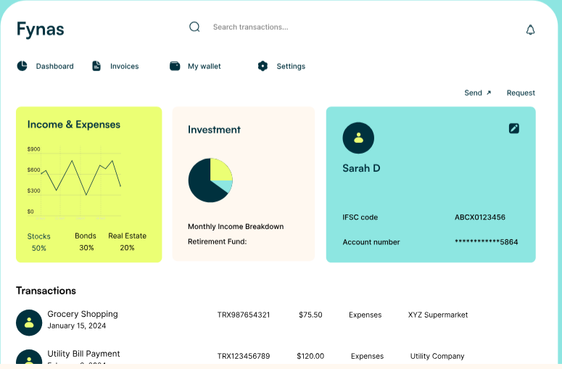Click the Income & Expenses line chart
562x369 pixels.
pos(75,183)
